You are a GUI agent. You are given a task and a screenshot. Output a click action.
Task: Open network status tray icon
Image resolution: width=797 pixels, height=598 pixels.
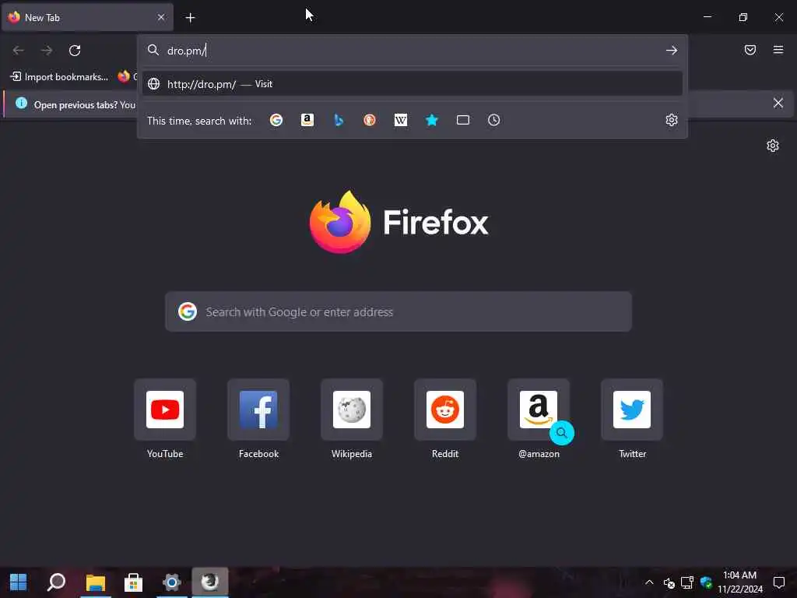point(687,582)
